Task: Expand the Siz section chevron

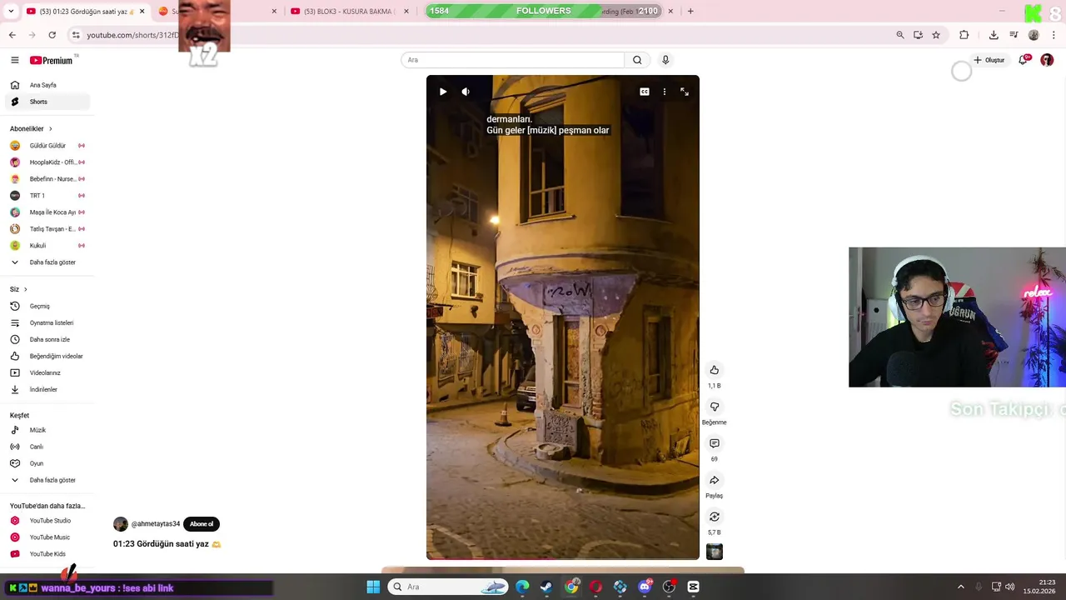Action: tap(25, 289)
